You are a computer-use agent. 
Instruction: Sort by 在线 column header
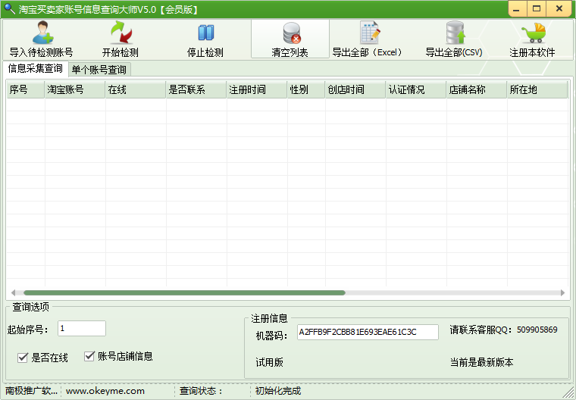pyautogui.click(x=136, y=89)
